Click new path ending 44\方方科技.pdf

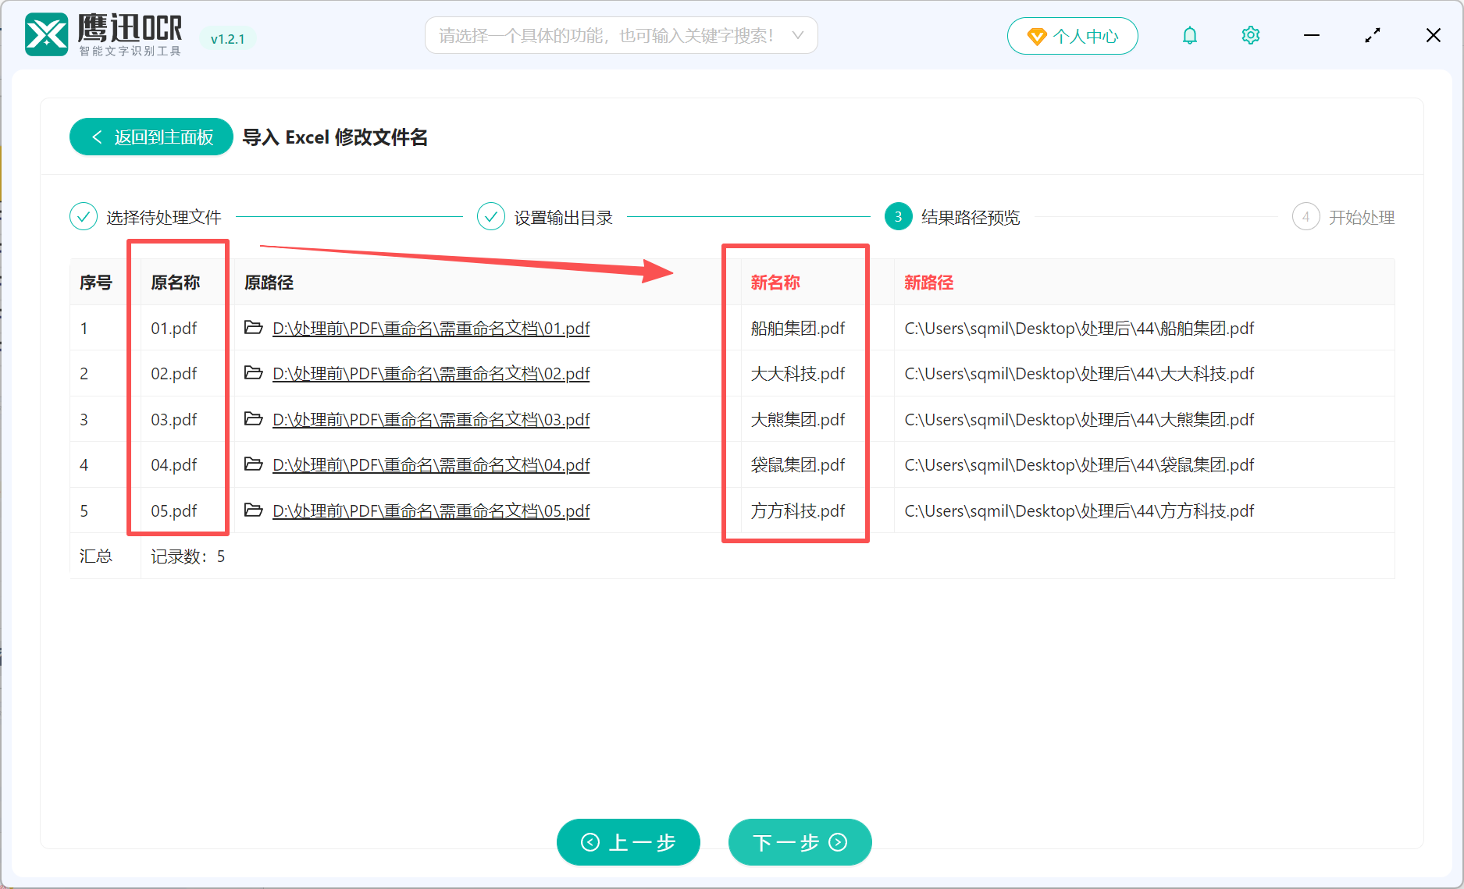1079,510
